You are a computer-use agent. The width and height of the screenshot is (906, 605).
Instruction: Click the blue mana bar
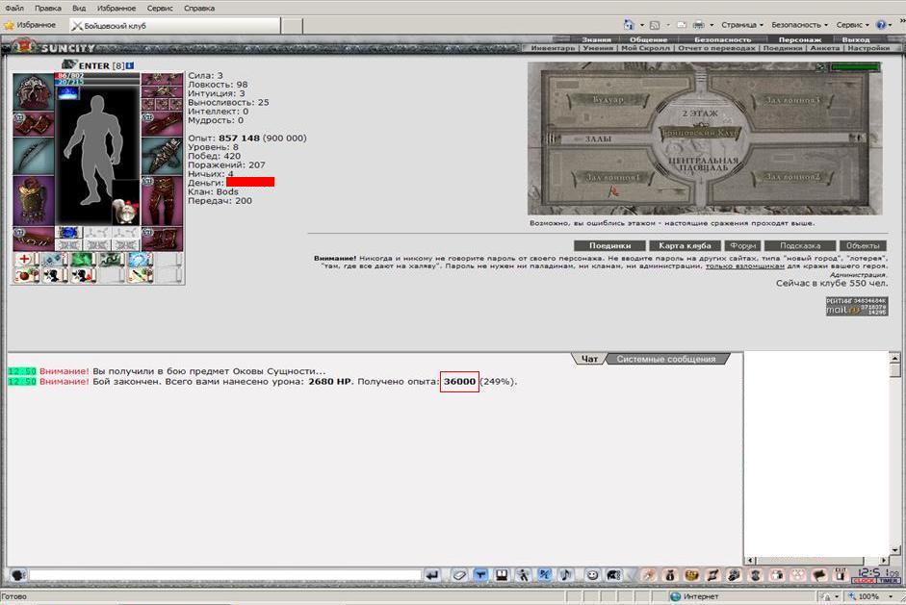pyautogui.click(x=97, y=82)
